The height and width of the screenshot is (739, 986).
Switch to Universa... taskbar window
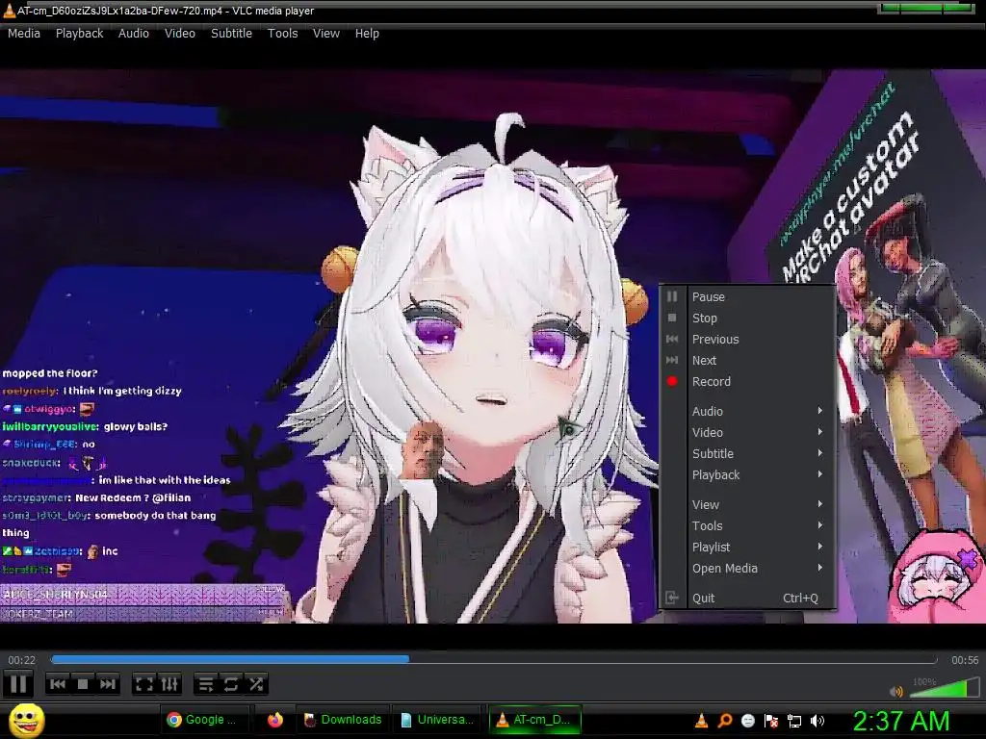(x=438, y=720)
